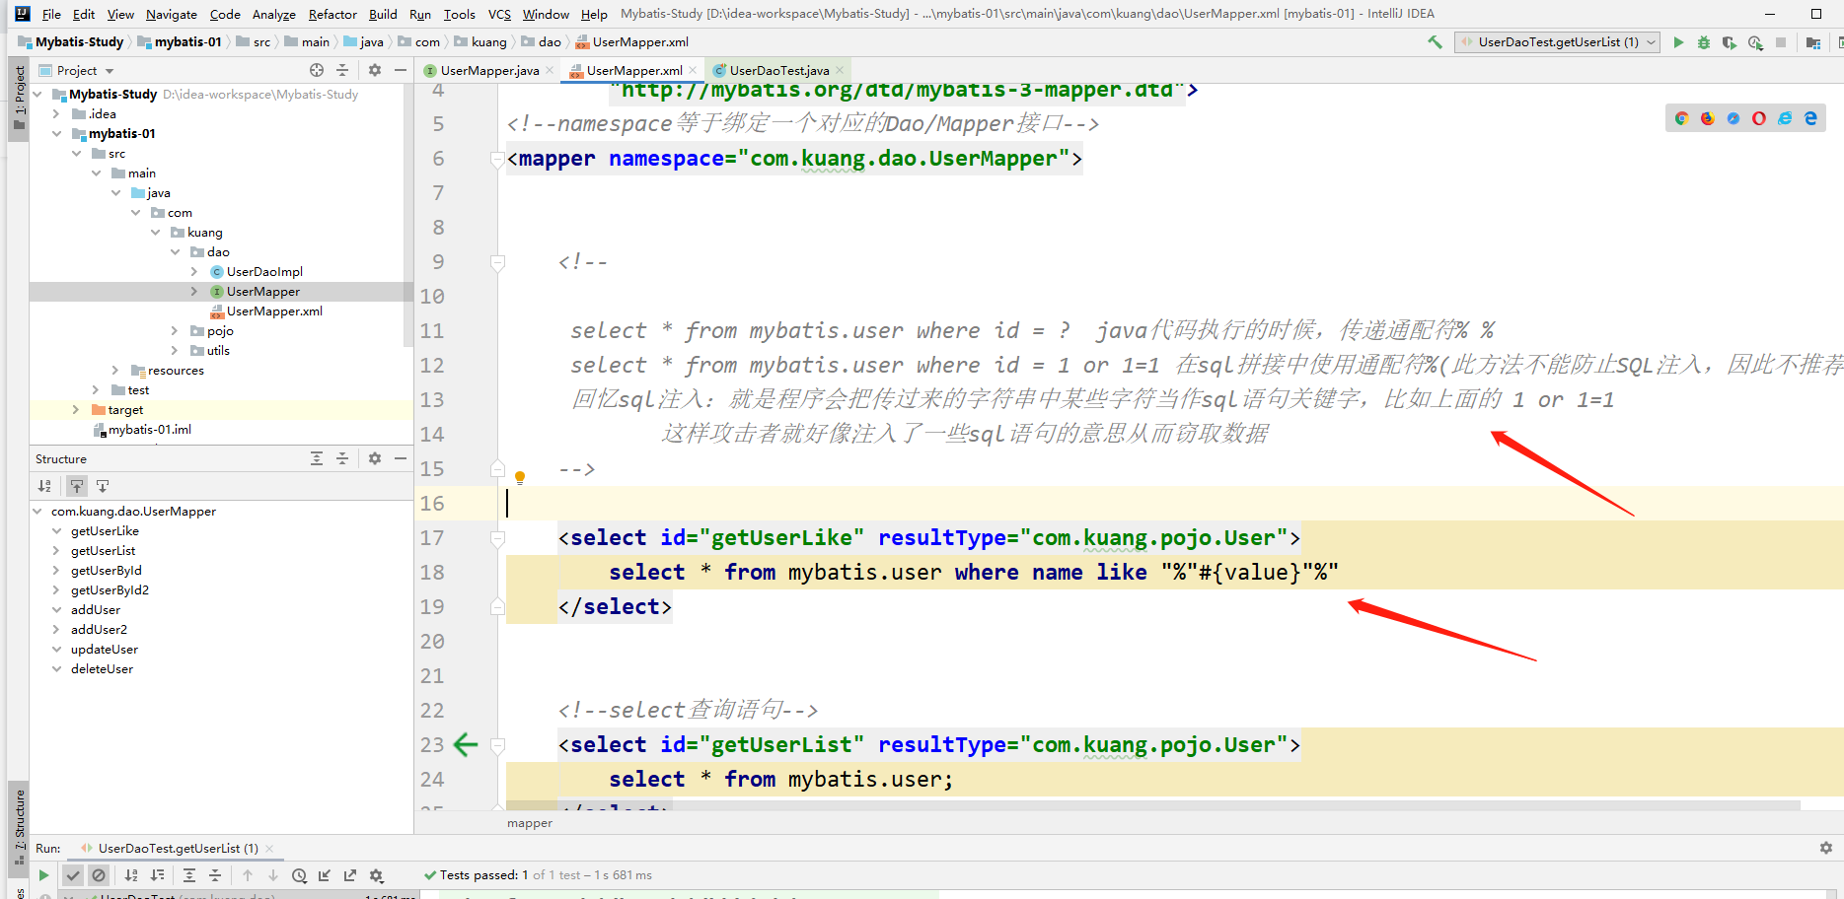Viewport: 1844px width, 899px height.
Task: Run with Coverage shield icon
Action: (1730, 42)
